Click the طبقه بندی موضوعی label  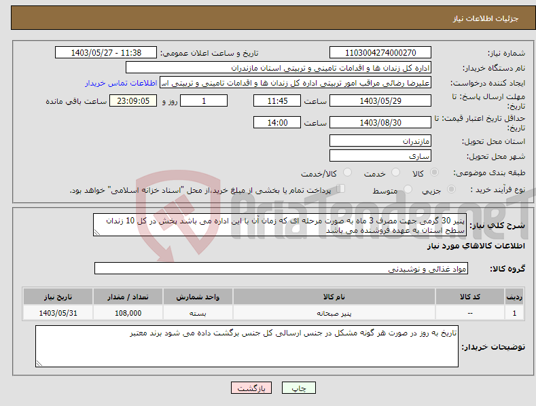(489, 173)
